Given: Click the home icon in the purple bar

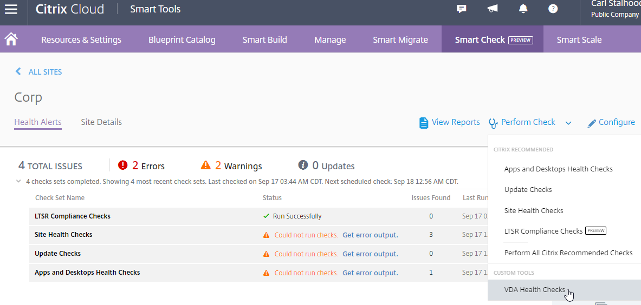Looking at the screenshot, I should pos(11,39).
